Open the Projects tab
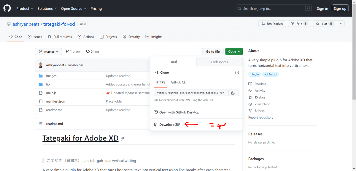This screenshot has width=356, height=171. point(108,37)
